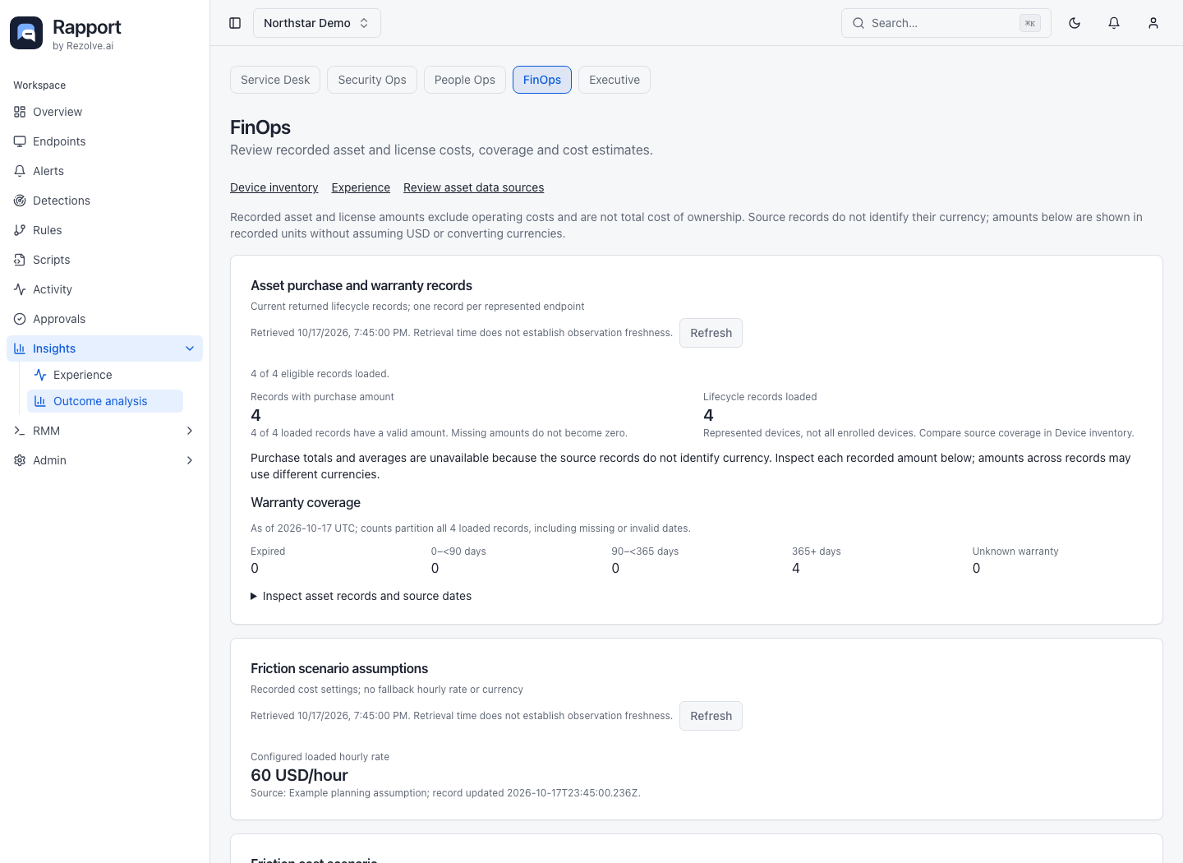
Task: Click the Admin gear icon
Action: pyautogui.click(x=20, y=460)
